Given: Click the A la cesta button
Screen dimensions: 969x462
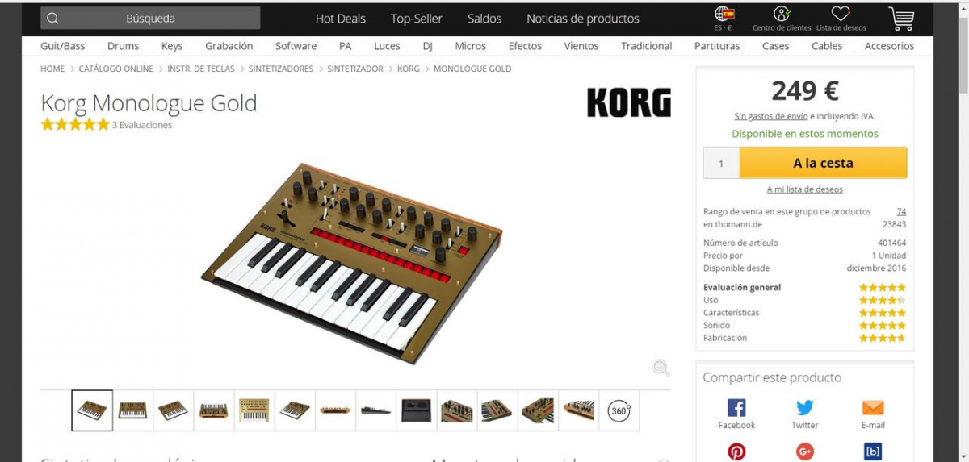Looking at the screenshot, I should click(823, 163).
